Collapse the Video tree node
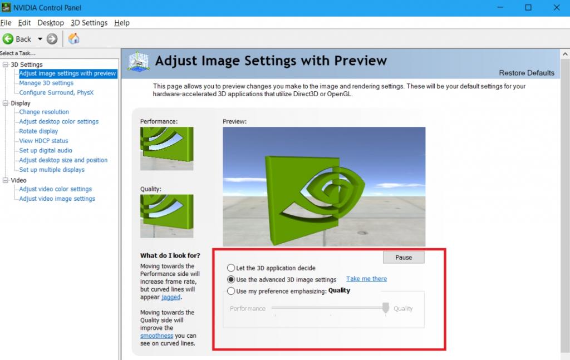Screen dimensions: 570x360 click(x=6, y=180)
